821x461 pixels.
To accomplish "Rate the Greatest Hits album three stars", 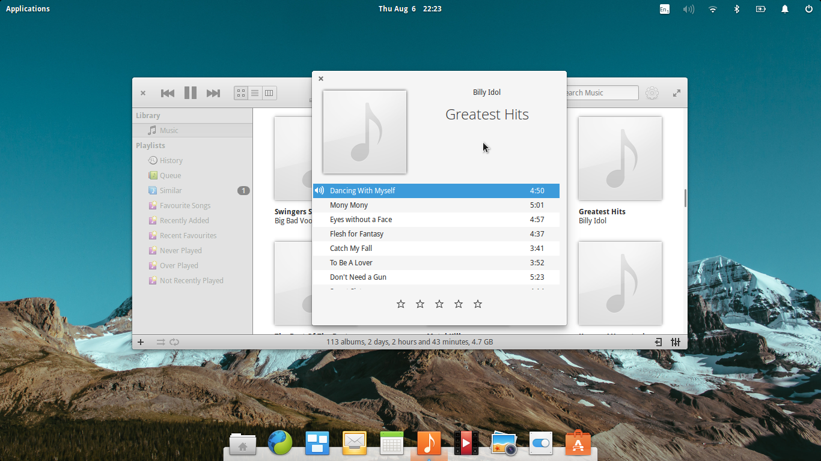I will point(439,304).
